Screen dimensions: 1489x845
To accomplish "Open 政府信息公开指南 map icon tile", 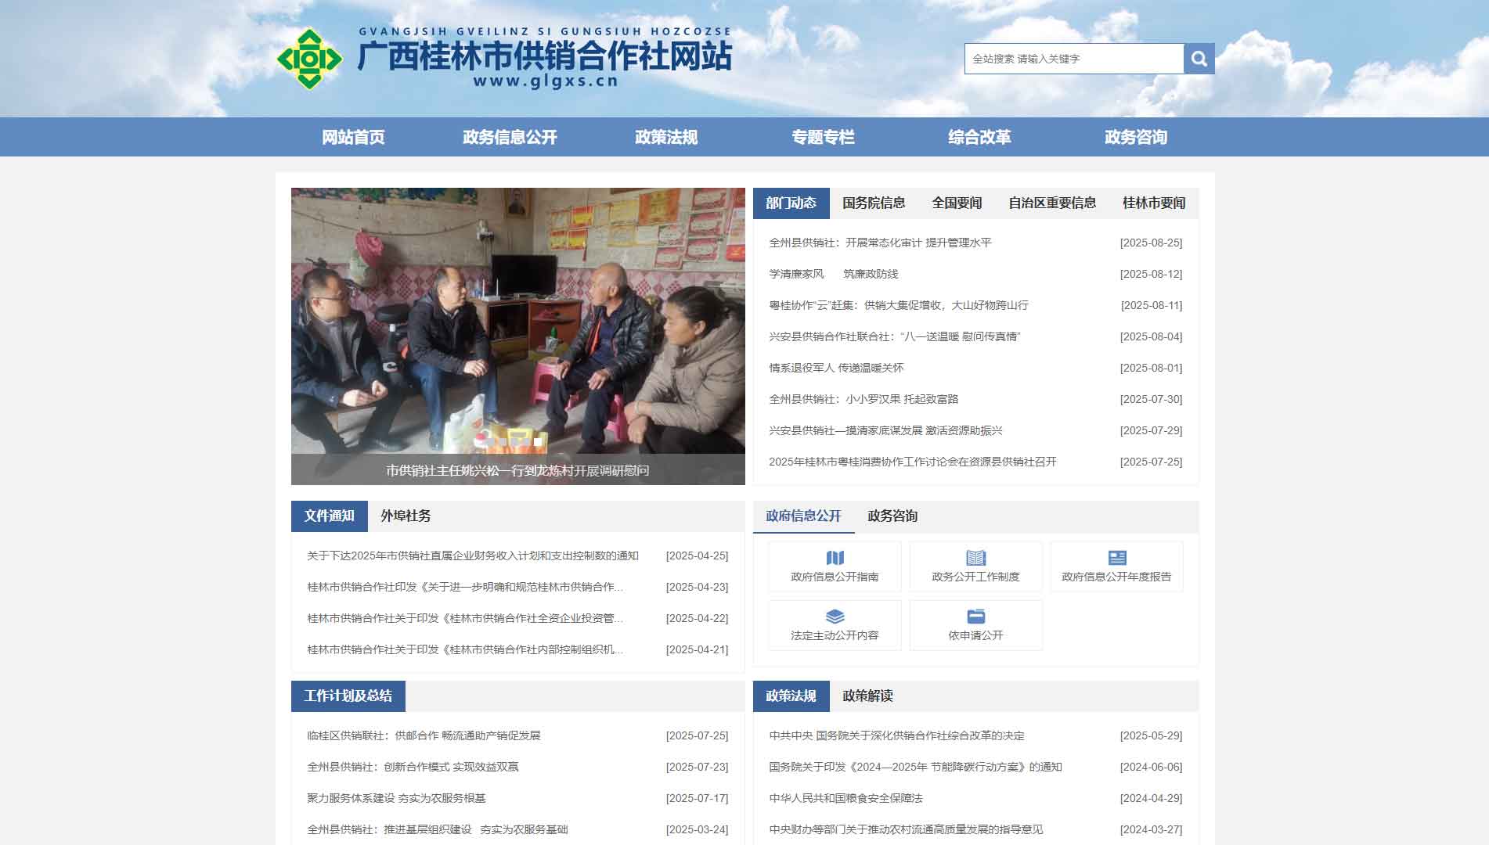I will click(835, 566).
